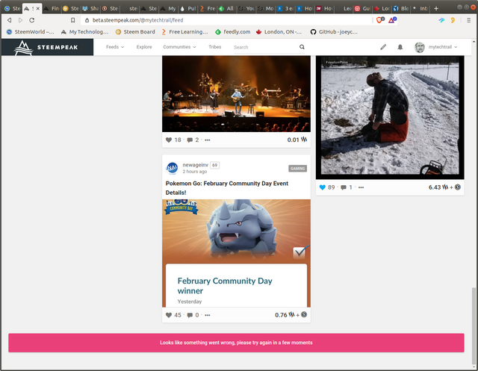View payout 0.76 on the Pokemon Go post

pyautogui.click(x=291, y=315)
